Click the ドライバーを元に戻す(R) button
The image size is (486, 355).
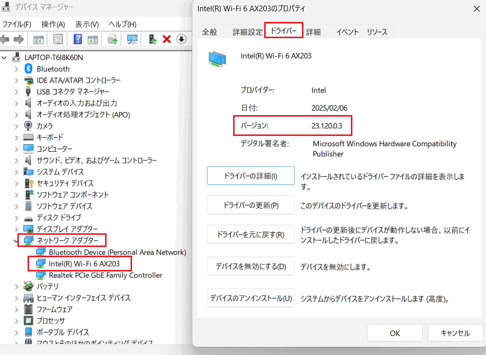tap(251, 235)
